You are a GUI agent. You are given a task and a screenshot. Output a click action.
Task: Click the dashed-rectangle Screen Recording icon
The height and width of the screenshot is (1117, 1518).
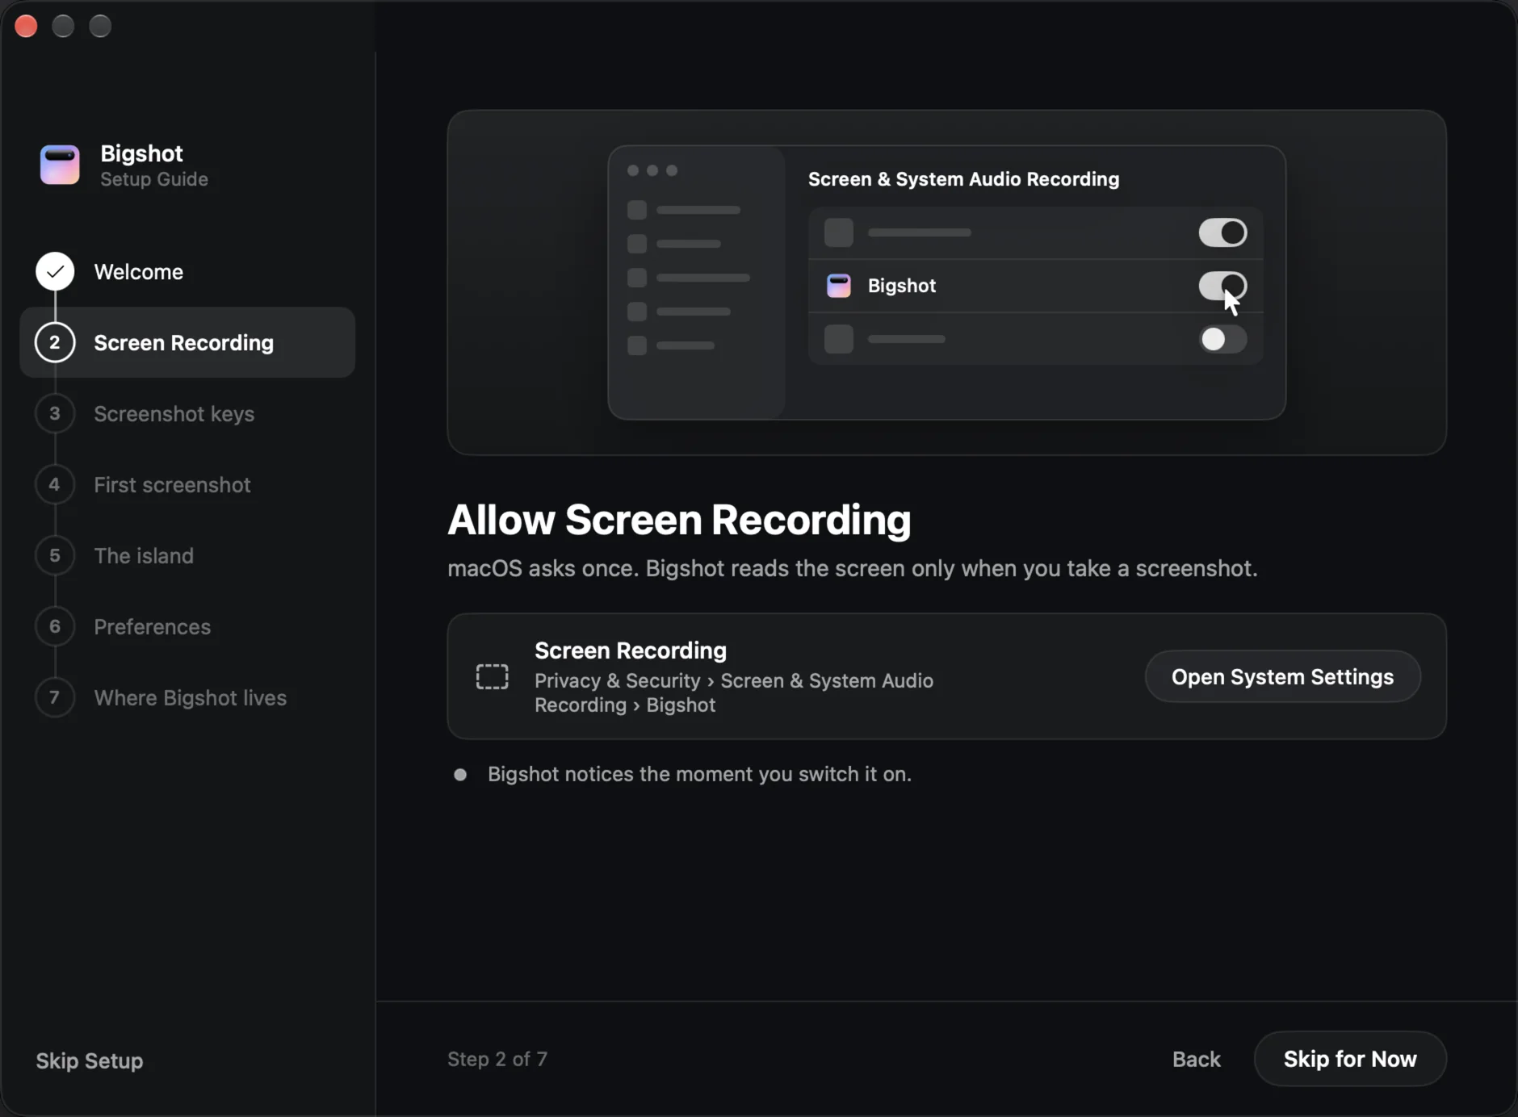[493, 676]
